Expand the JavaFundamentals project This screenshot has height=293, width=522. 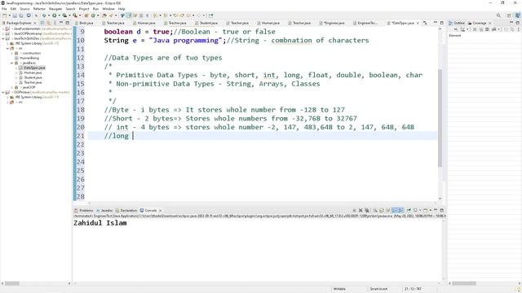3,29
